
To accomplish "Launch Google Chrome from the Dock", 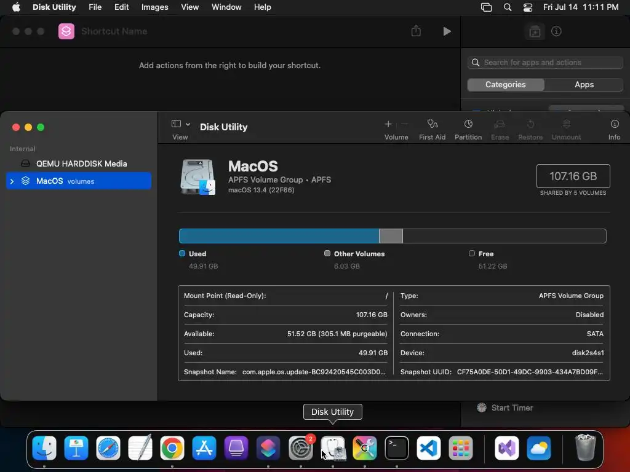I will (x=172, y=448).
